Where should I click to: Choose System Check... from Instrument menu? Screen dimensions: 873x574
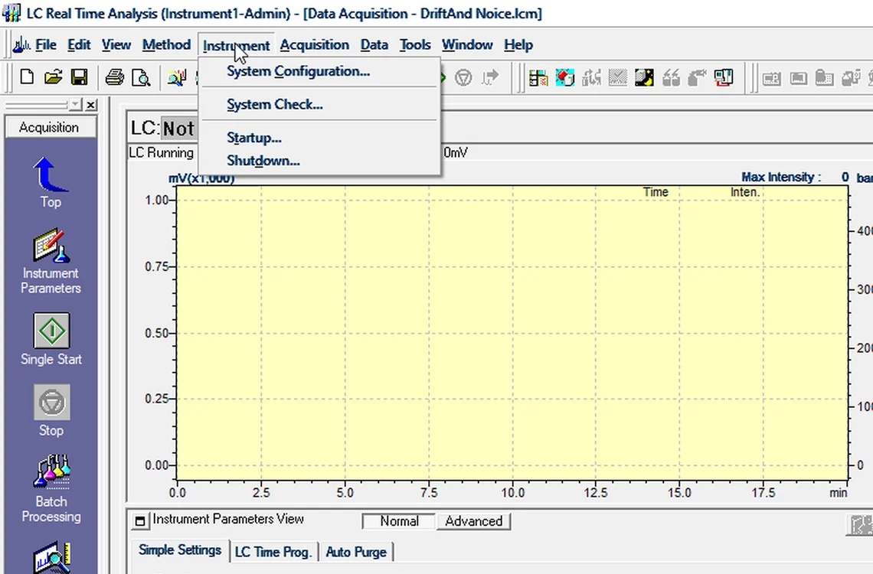point(319,104)
